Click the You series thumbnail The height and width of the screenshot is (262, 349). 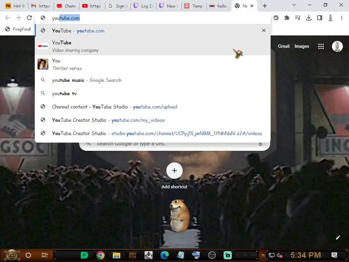coord(43,64)
